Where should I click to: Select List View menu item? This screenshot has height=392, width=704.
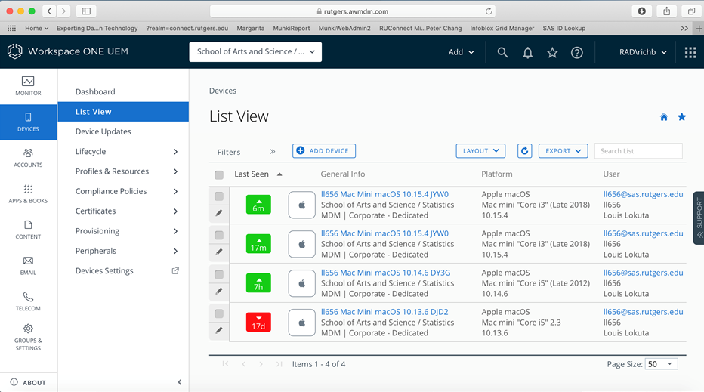pyautogui.click(x=123, y=111)
